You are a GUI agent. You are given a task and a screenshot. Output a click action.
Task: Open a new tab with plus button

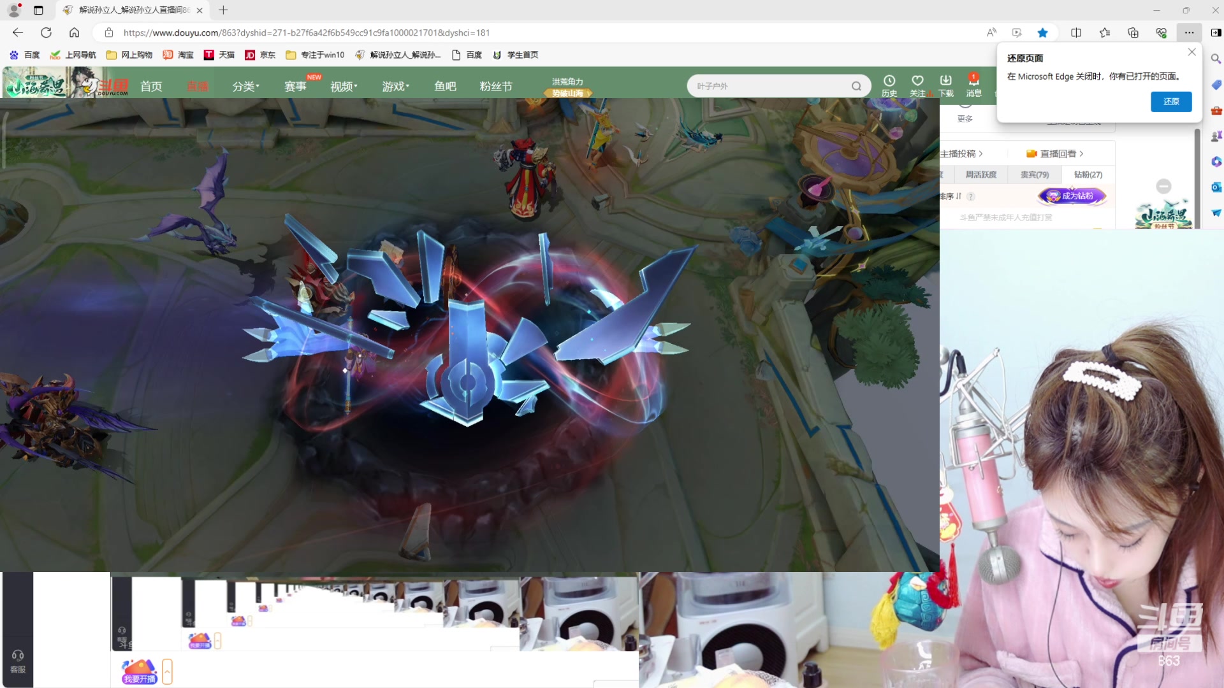[x=223, y=10]
